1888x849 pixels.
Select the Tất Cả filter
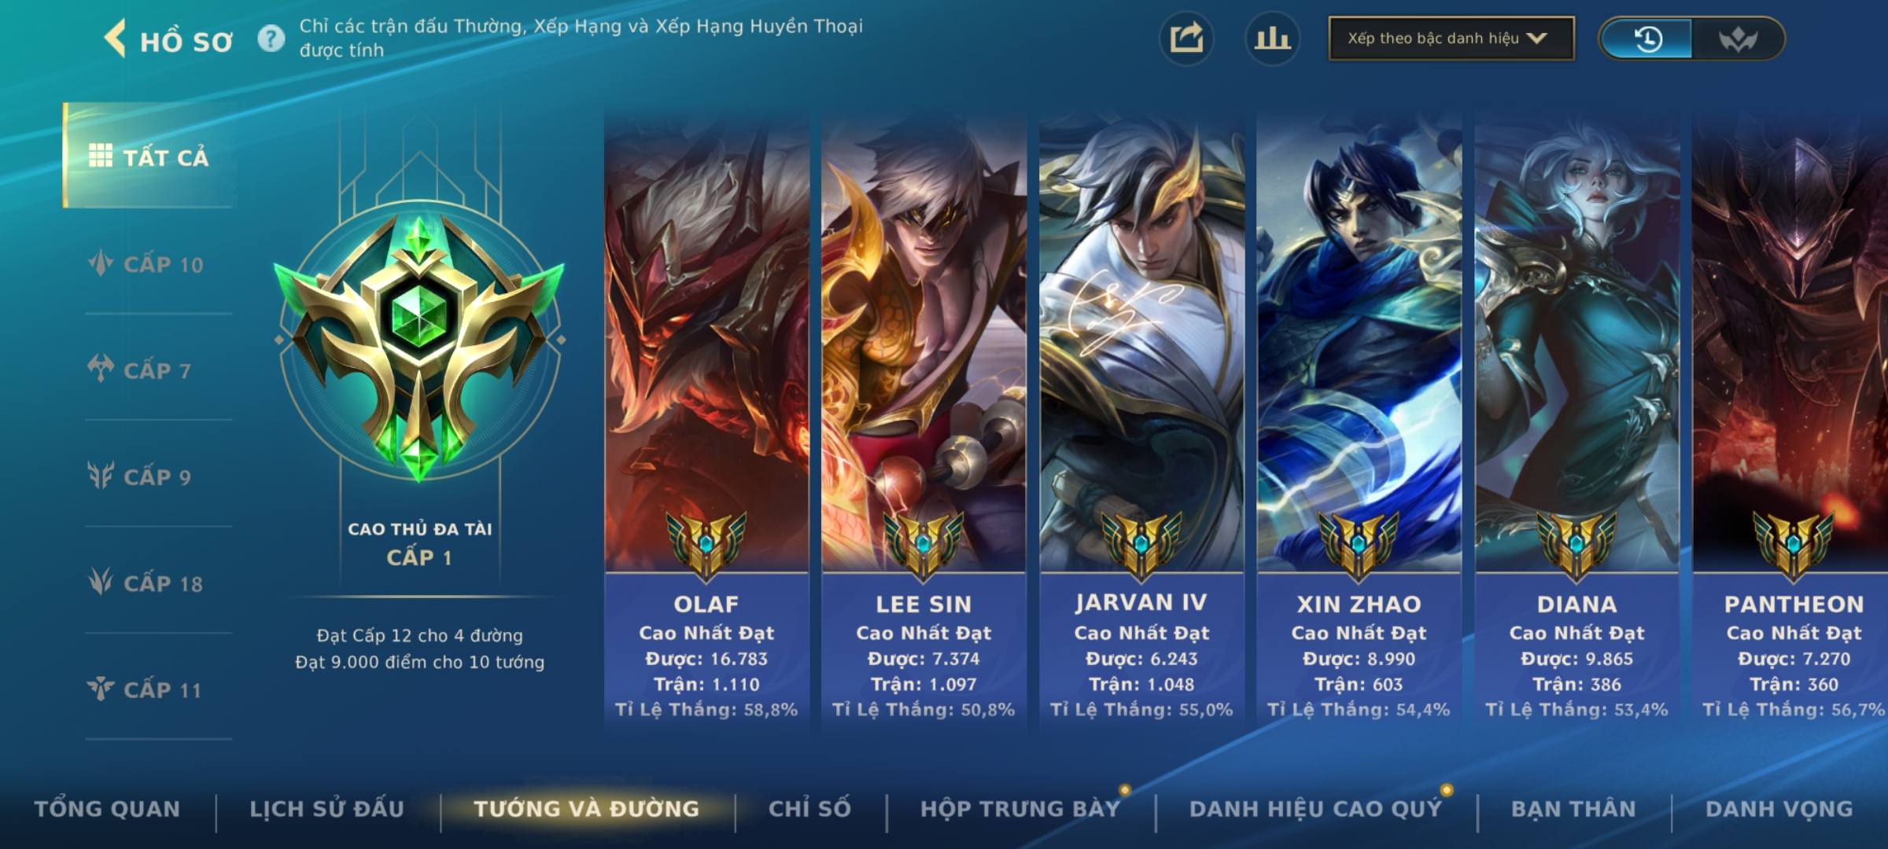coord(149,156)
